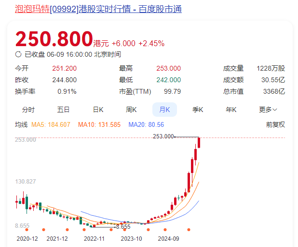Click the 成交额 value 30.55亿

pyautogui.click(x=273, y=80)
